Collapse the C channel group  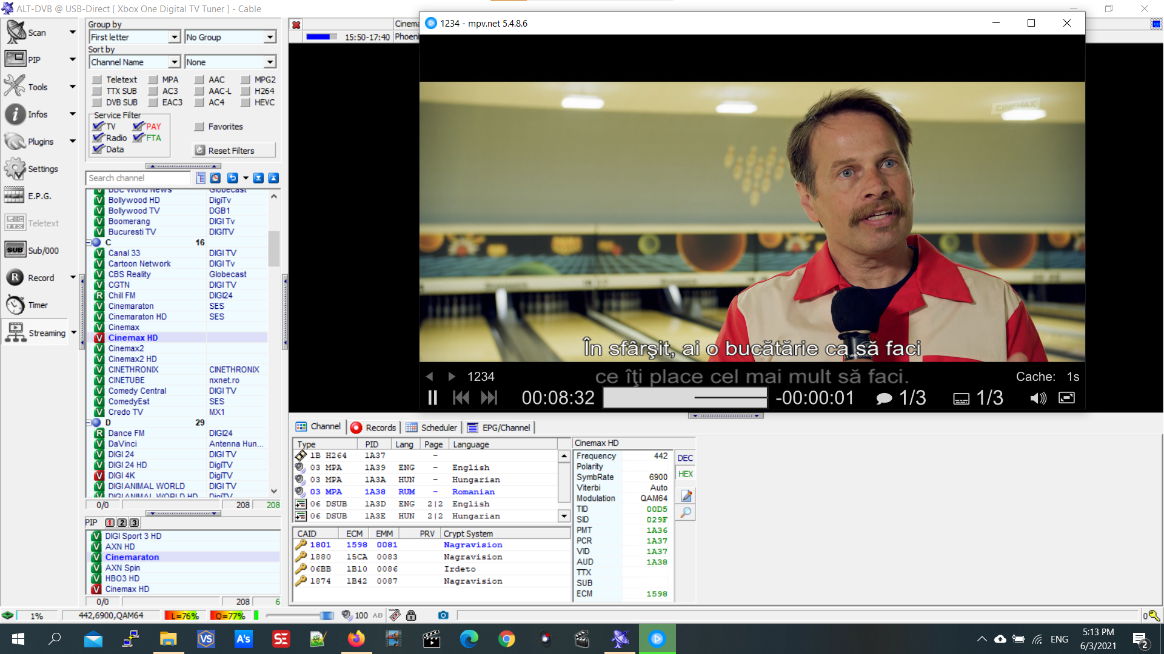coord(89,242)
